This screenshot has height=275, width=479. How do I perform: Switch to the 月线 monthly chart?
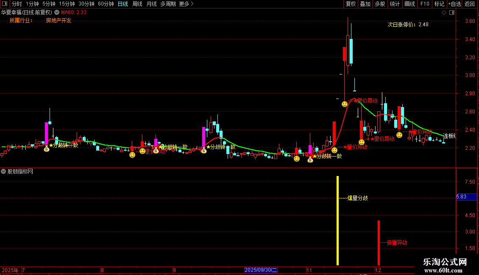pos(151,4)
